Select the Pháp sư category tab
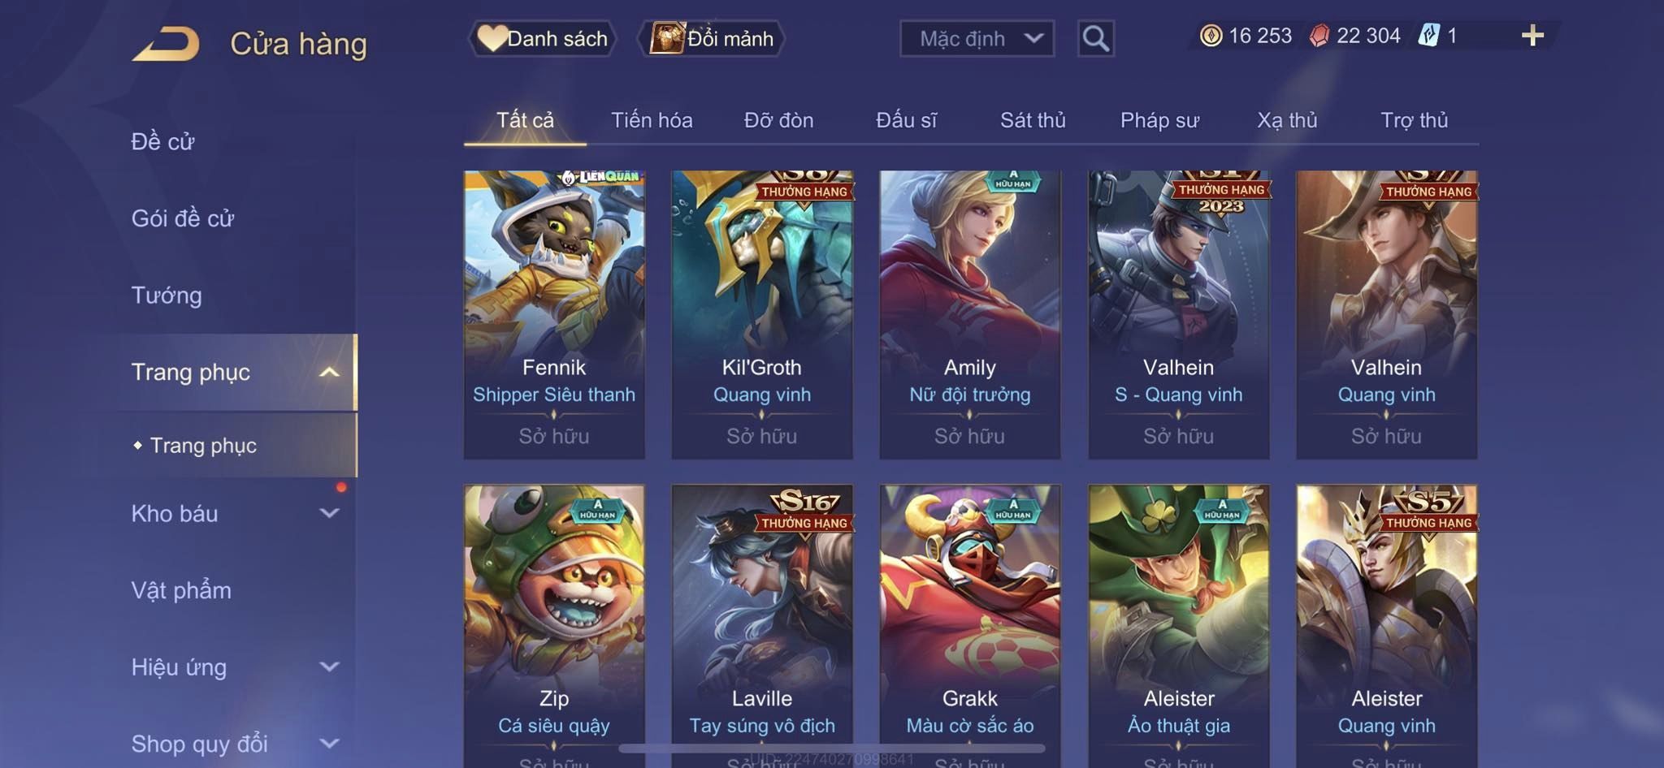 (1159, 120)
